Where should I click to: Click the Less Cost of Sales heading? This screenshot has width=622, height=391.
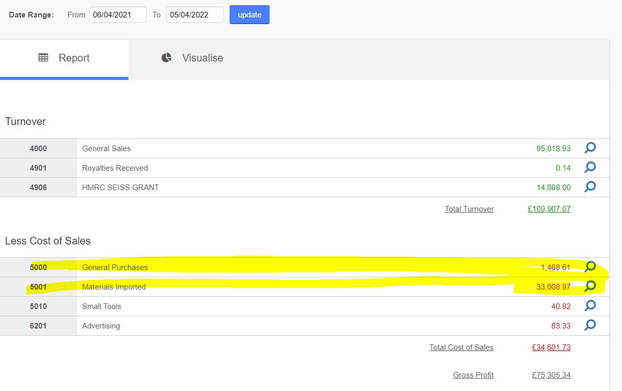point(48,241)
